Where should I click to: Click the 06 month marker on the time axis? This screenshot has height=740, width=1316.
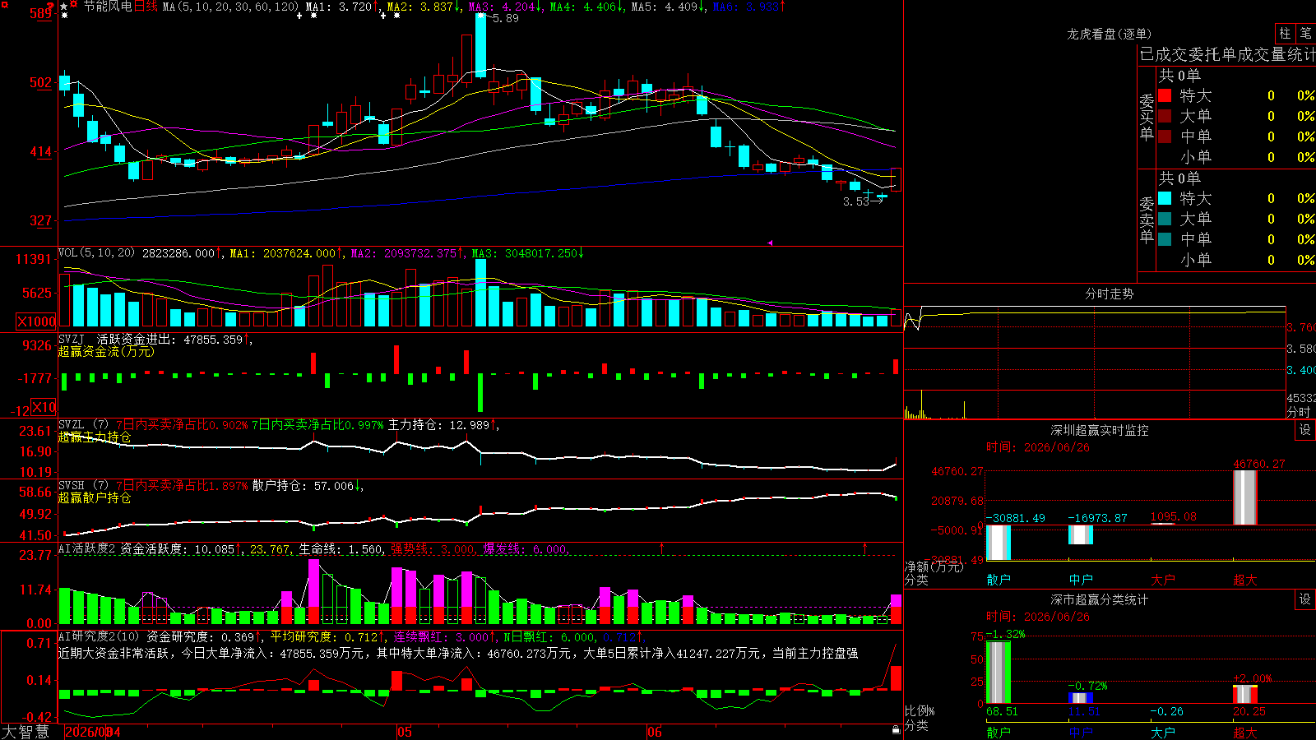[x=654, y=732]
